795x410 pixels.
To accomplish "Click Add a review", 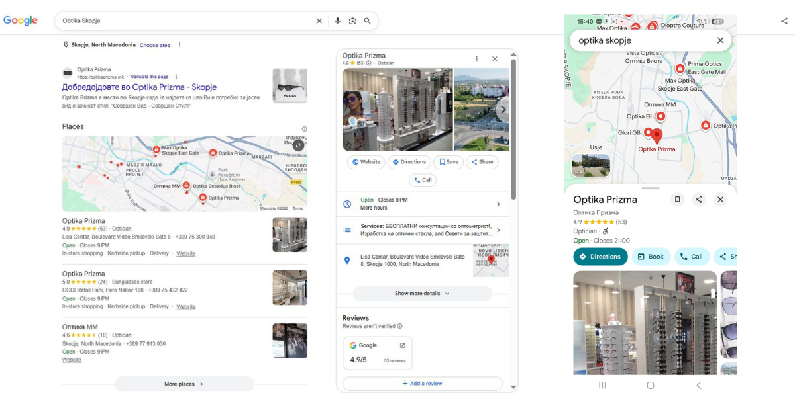I will tap(423, 384).
